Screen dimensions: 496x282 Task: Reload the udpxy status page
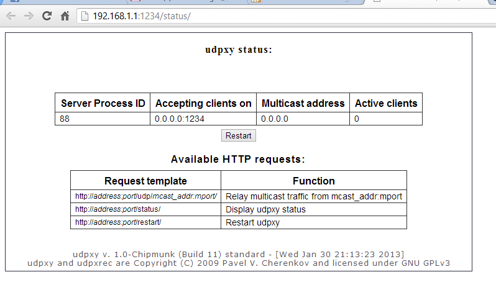[46, 16]
